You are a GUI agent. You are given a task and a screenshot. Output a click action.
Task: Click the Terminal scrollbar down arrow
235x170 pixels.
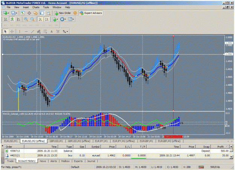point(231,157)
